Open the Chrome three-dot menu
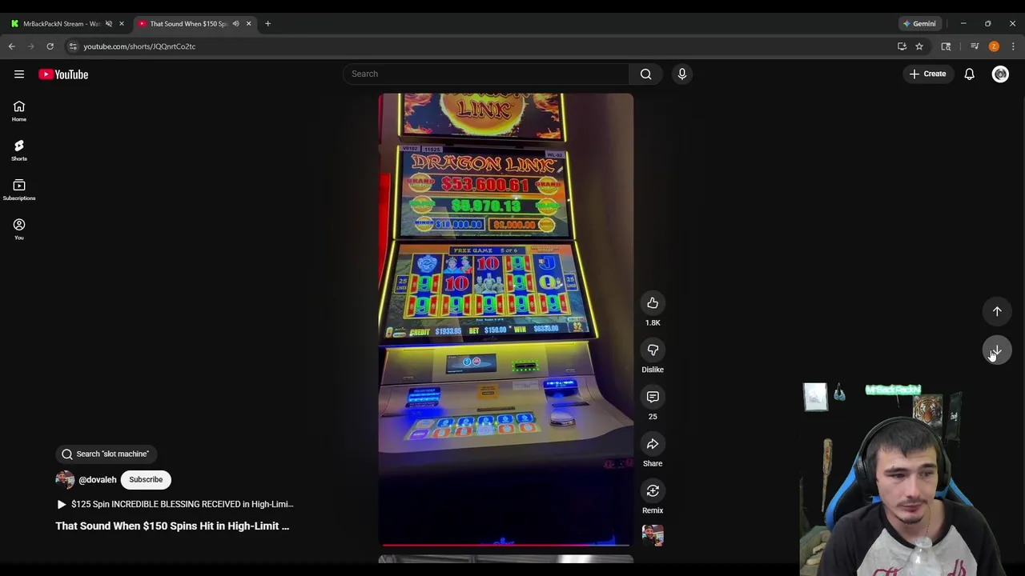Viewport: 1025px width, 576px height. 1013,46
